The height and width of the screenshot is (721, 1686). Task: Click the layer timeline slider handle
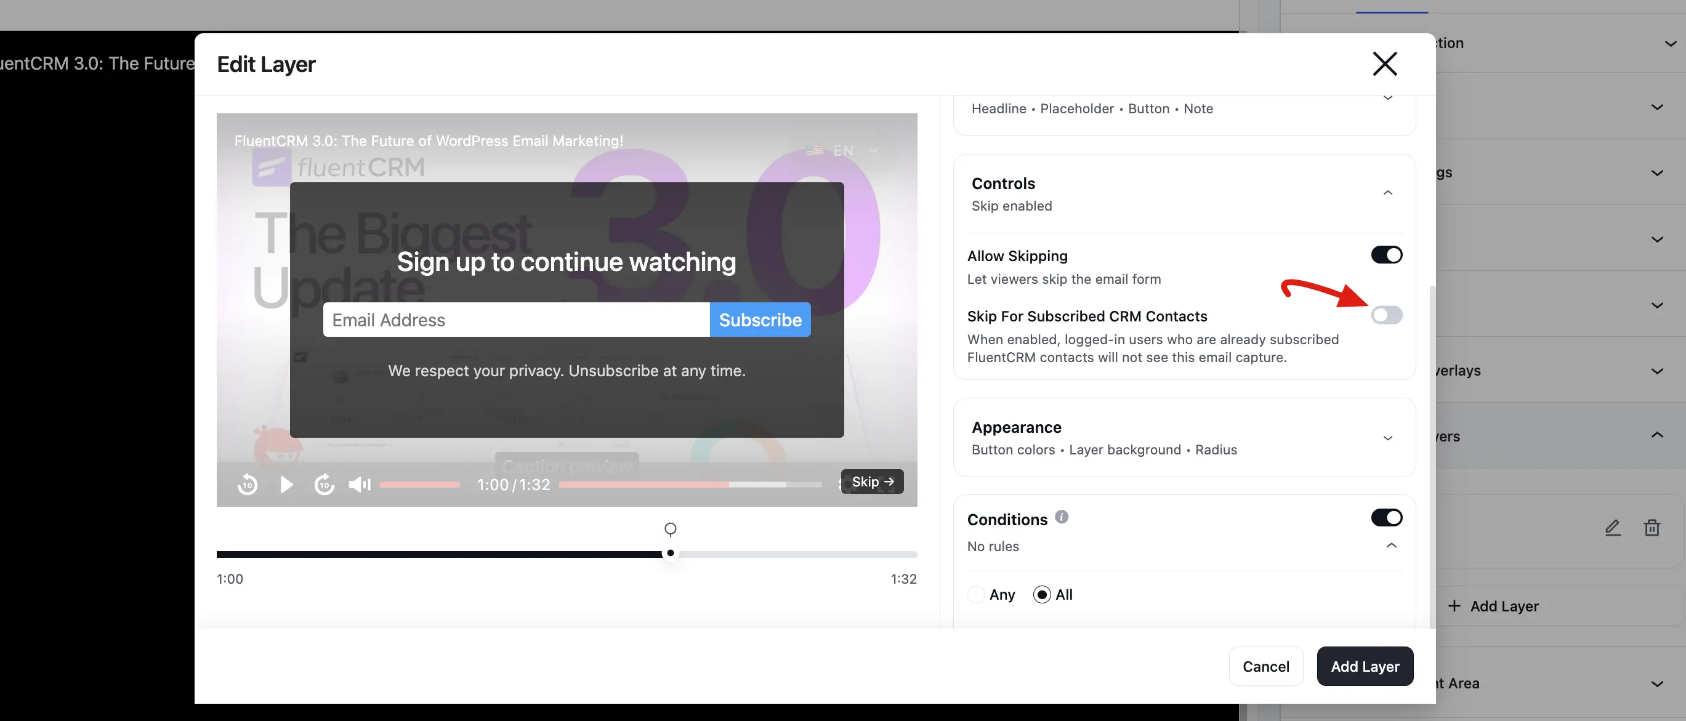pyautogui.click(x=669, y=553)
